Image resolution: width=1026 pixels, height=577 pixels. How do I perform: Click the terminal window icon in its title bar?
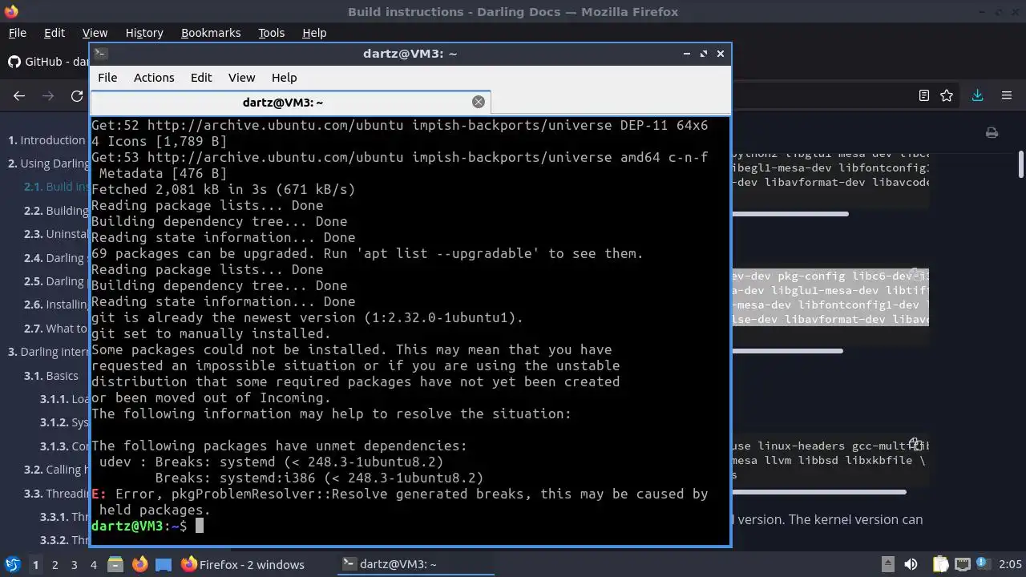click(100, 54)
